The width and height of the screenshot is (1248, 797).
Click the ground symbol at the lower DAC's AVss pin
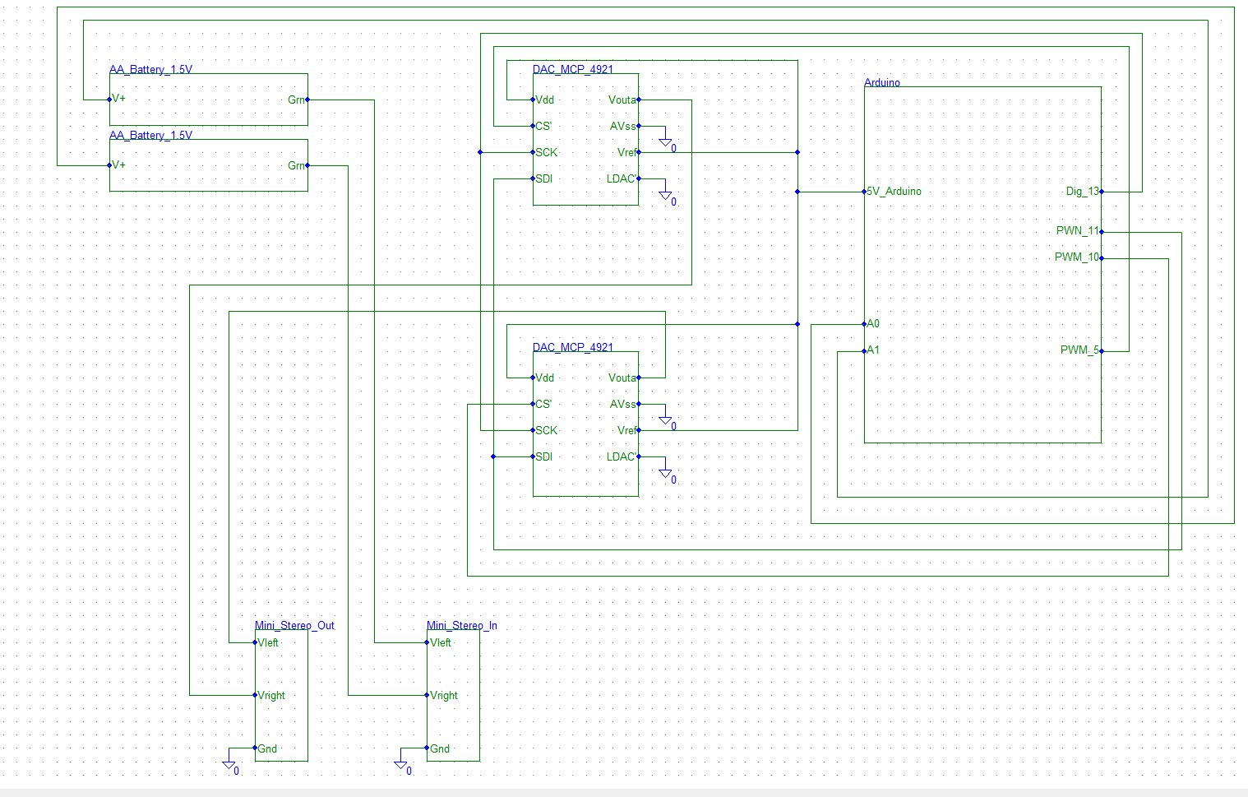[664, 419]
